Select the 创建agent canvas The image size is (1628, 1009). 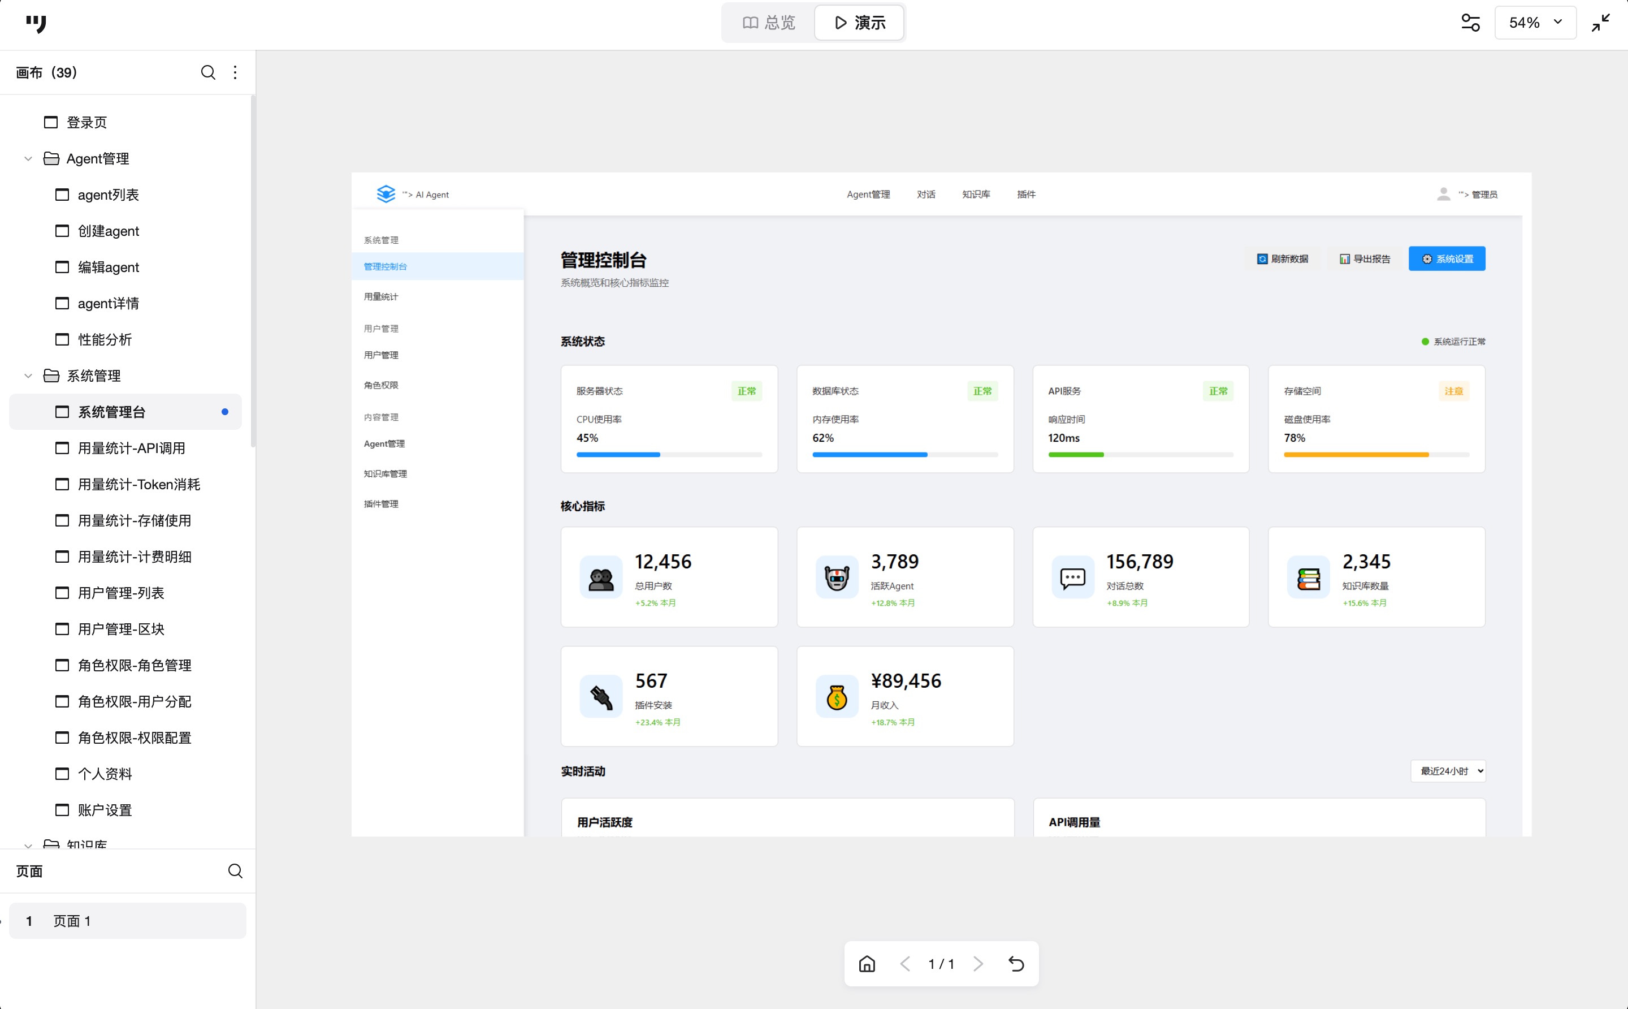click(125, 231)
